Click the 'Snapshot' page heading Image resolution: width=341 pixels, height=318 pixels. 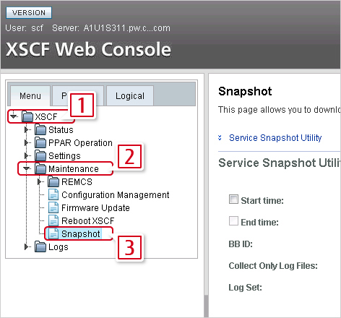(245, 92)
